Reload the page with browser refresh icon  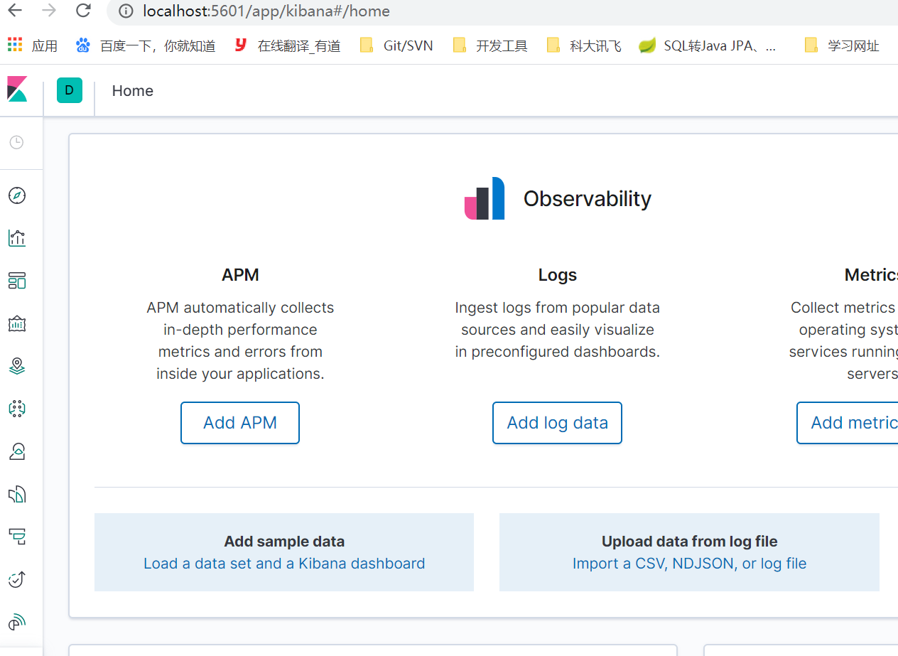(83, 11)
